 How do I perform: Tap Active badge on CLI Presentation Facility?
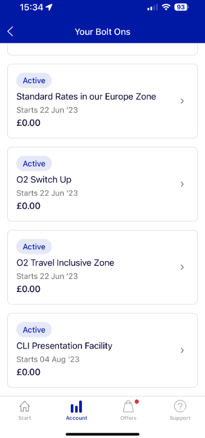34,330
